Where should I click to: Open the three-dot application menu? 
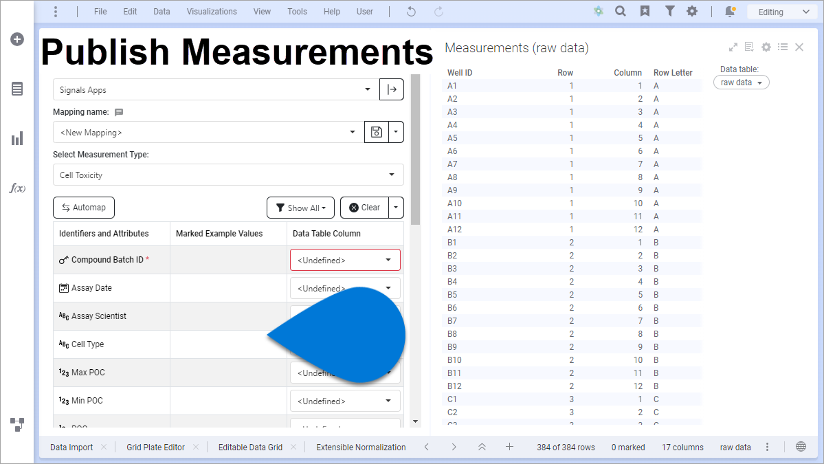point(56,12)
